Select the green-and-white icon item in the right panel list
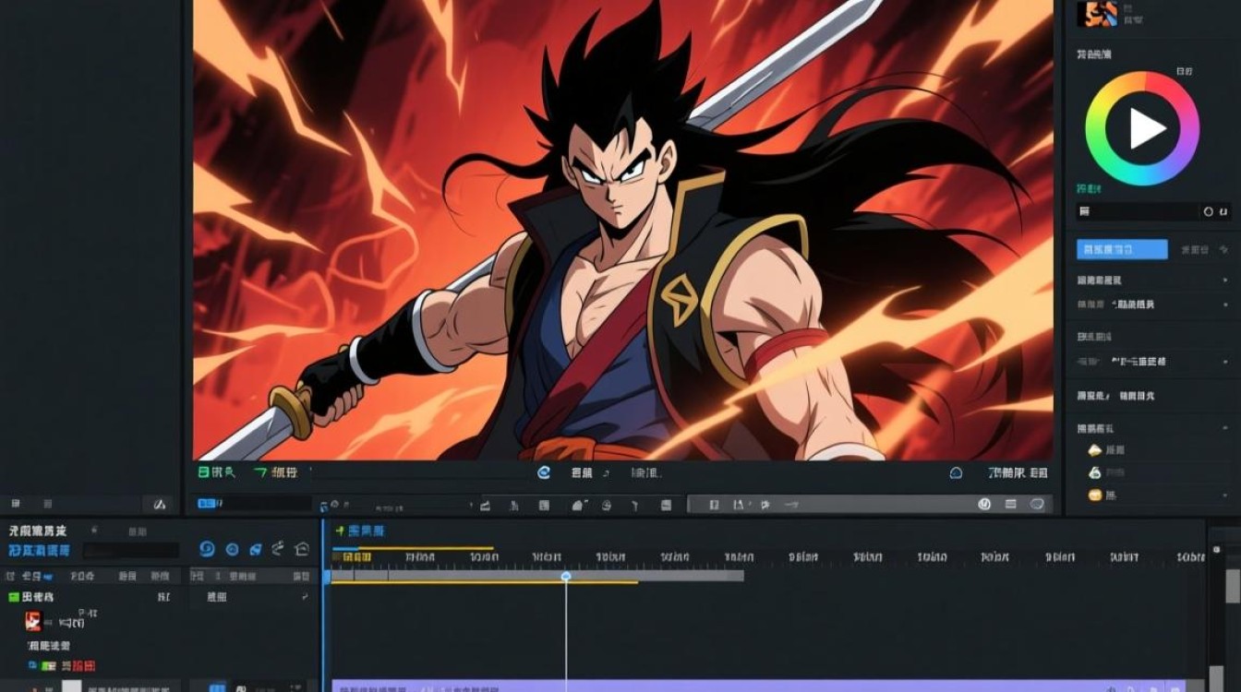The image size is (1241, 692). click(x=1095, y=472)
